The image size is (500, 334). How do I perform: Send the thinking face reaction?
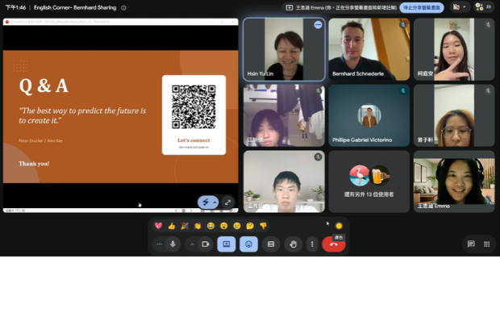click(250, 226)
